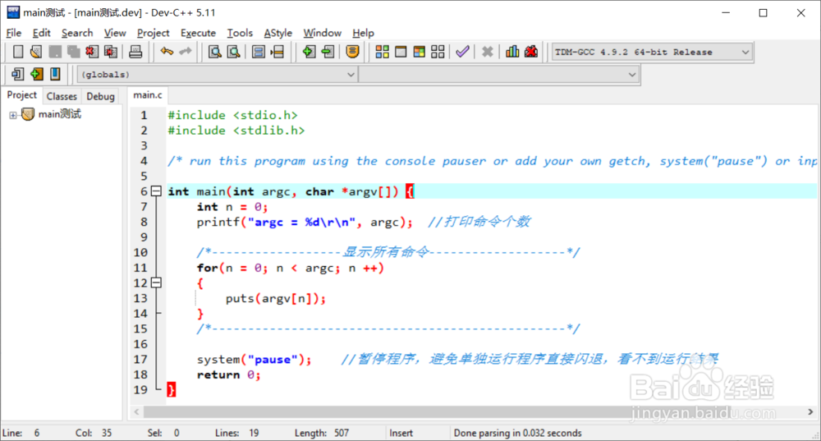
Task: Open the TDM-GCC compiler selection dropdown
Action: pyautogui.click(x=653, y=52)
